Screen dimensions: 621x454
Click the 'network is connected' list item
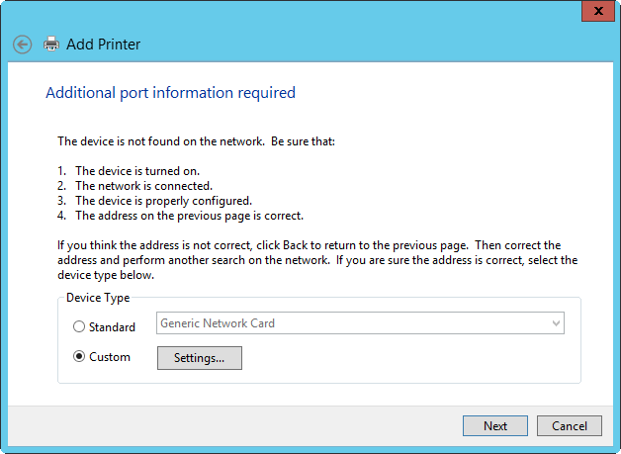click(143, 185)
